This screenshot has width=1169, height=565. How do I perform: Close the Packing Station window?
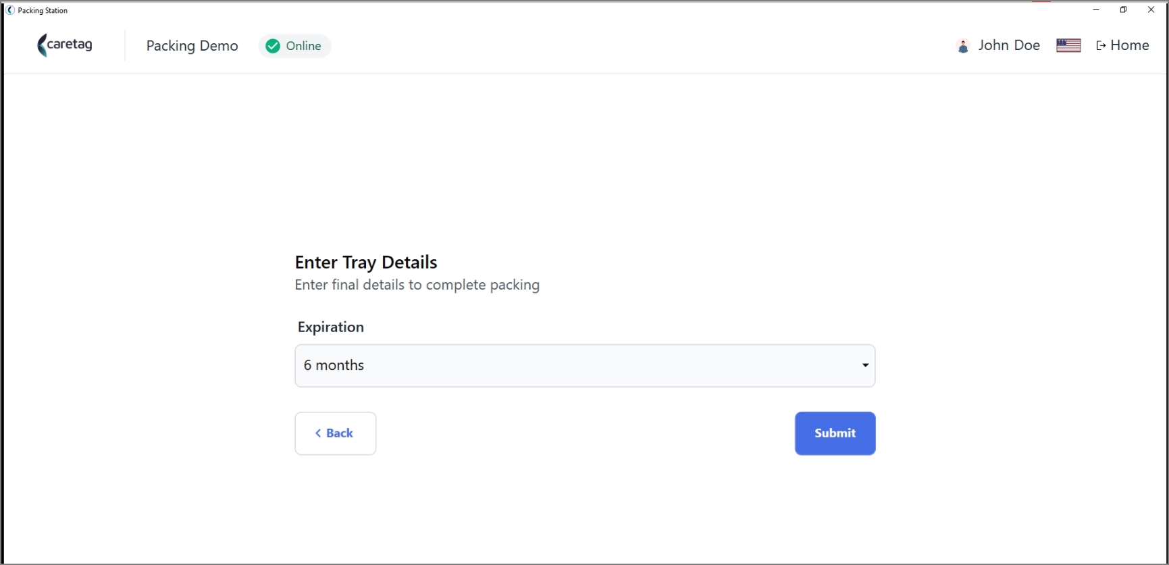[x=1151, y=10]
